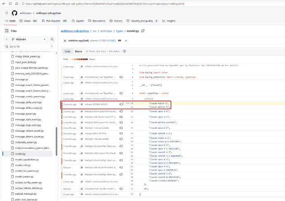
Task: Select code text "claude-fable-5" on line 10
Action: pyautogui.click(x=158, y=103)
